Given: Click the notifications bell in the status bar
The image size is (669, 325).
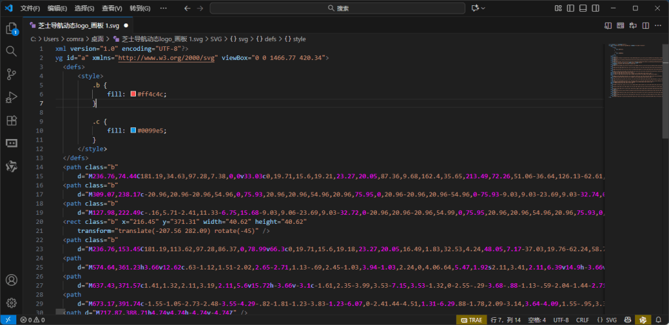Looking at the screenshot, I should 659,320.
